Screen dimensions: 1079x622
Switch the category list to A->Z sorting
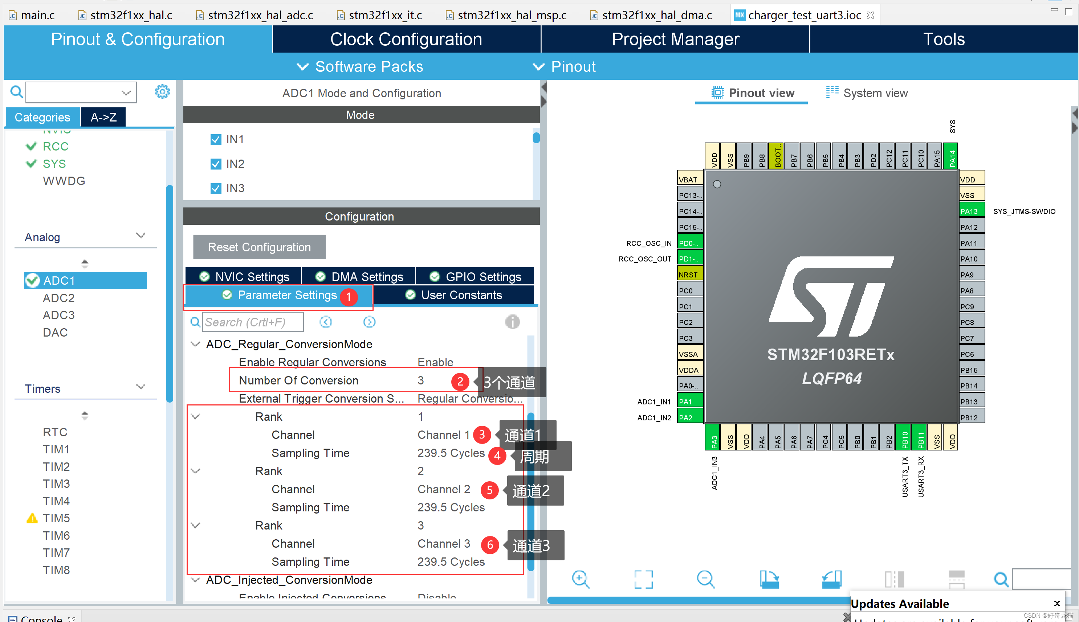click(103, 117)
